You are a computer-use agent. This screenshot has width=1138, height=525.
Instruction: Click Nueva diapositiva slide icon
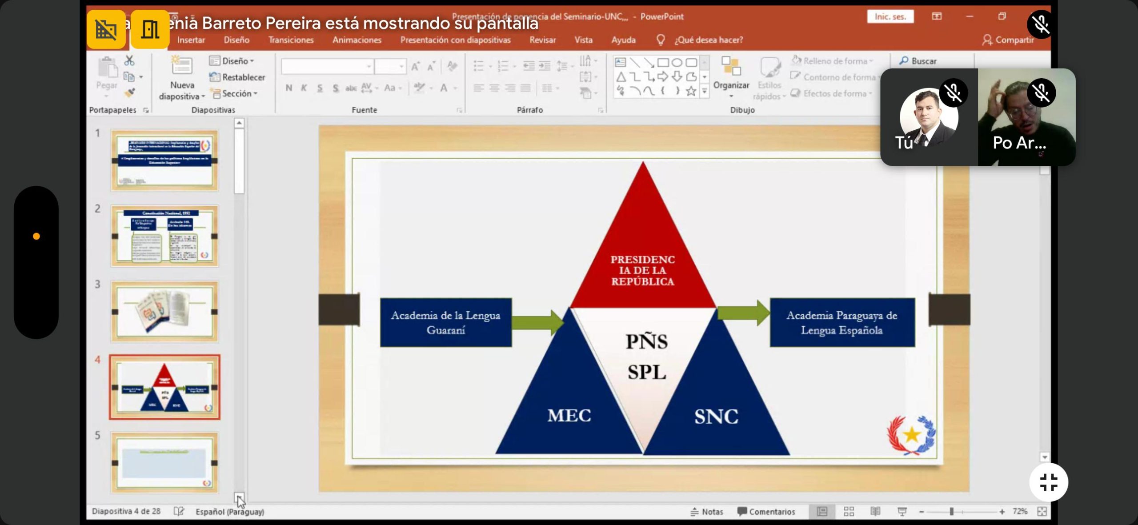point(182,66)
